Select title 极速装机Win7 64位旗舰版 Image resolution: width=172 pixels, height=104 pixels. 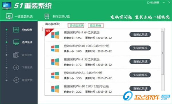click(82, 32)
